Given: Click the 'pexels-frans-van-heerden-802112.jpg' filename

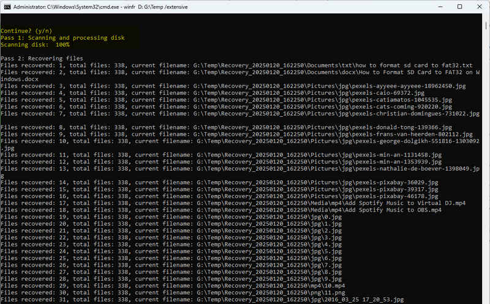Looking at the screenshot, I should 412,134.
